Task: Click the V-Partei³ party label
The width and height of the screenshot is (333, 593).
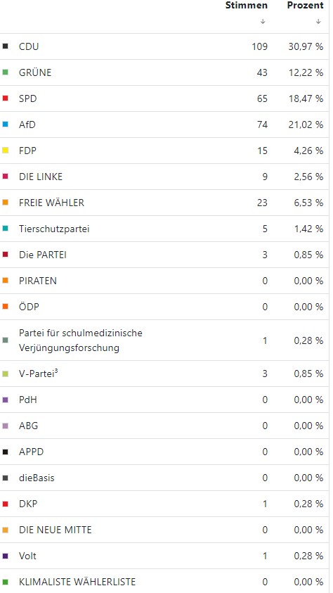Action: 39,374
